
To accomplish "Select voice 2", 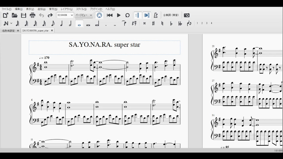I will point(202,23).
